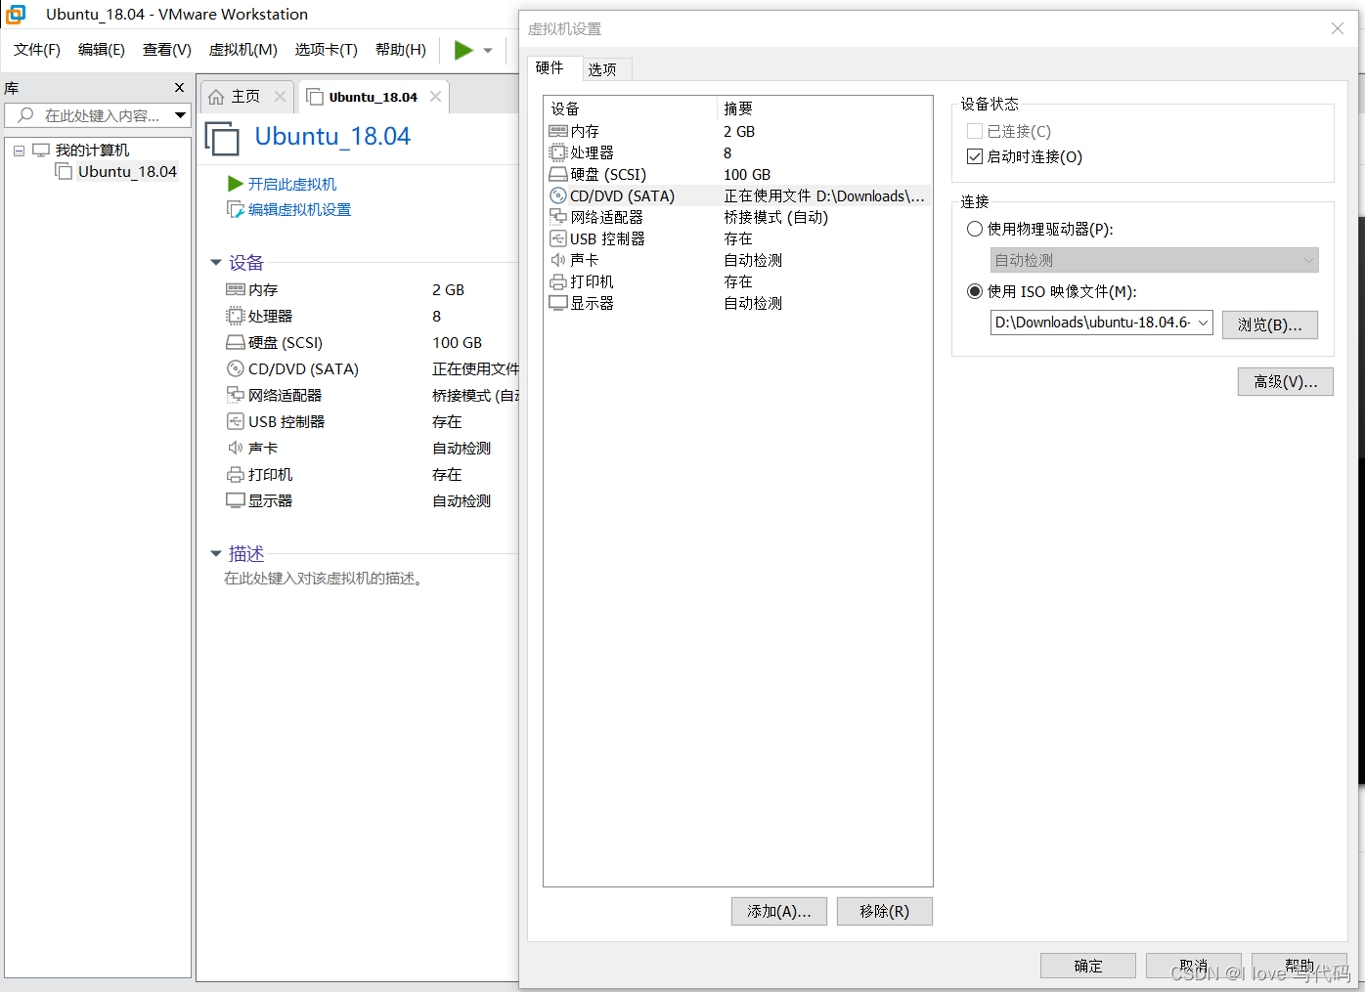Click the 添加(A)... button
Screen dimensions: 1365x992
(x=778, y=911)
